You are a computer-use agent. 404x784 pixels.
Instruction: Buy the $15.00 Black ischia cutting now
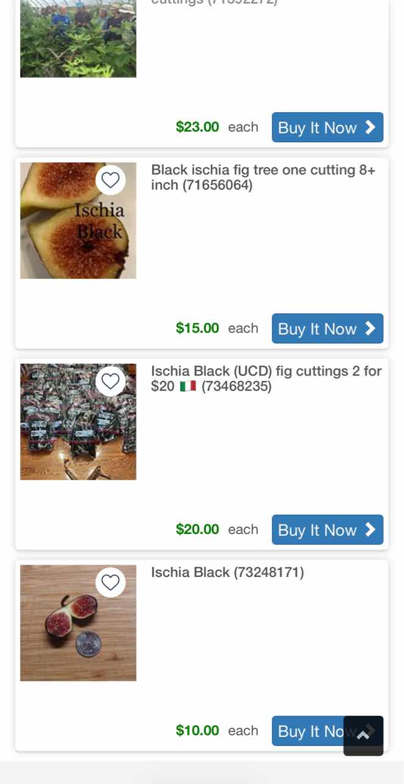point(327,329)
